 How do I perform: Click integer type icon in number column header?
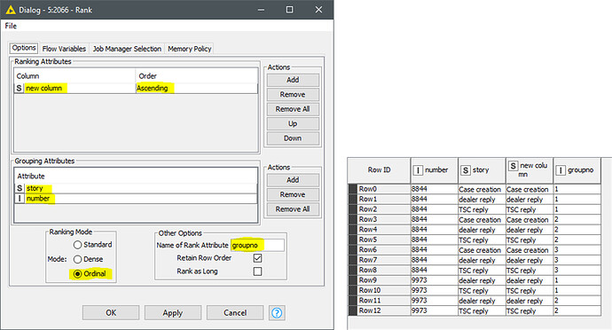[418, 170]
